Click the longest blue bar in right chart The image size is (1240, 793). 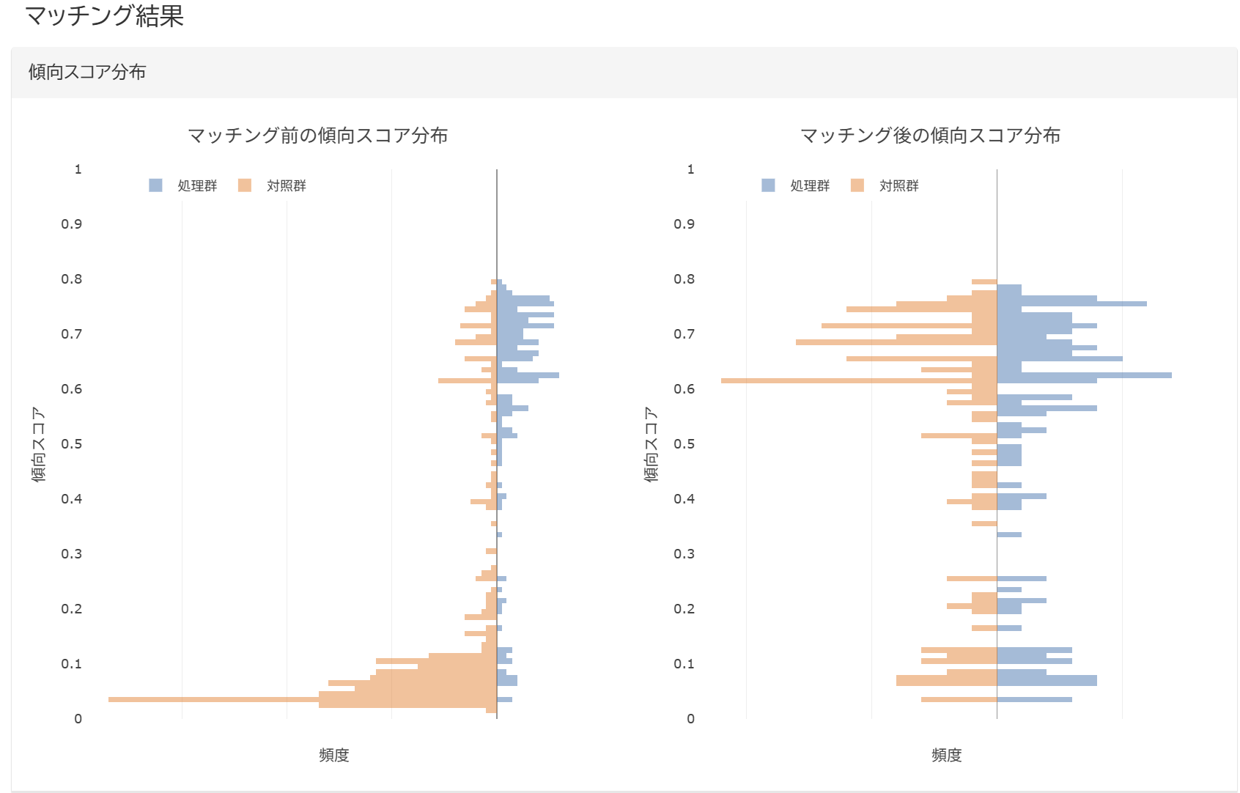[x=1099, y=375]
